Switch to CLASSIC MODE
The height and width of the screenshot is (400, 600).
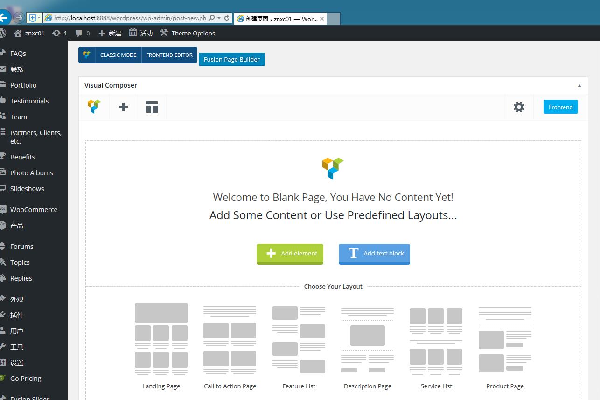point(119,55)
